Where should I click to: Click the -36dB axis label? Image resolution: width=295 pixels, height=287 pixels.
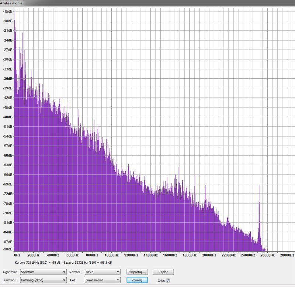(x=7, y=79)
